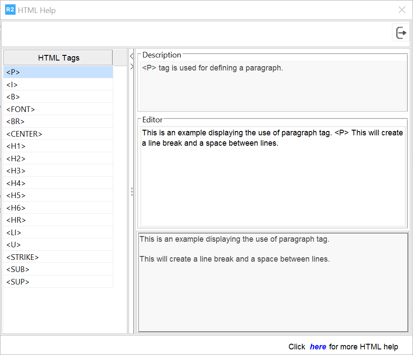Select the <STRIKE> tag entry
Image resolution: width=413 pixels, height=355 pixels.
coord(58,257)
